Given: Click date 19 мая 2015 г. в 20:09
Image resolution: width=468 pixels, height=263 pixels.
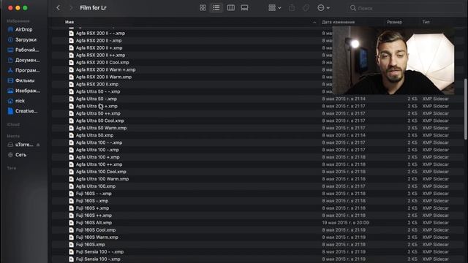Looking at the screenshot, I should [345, 222].
